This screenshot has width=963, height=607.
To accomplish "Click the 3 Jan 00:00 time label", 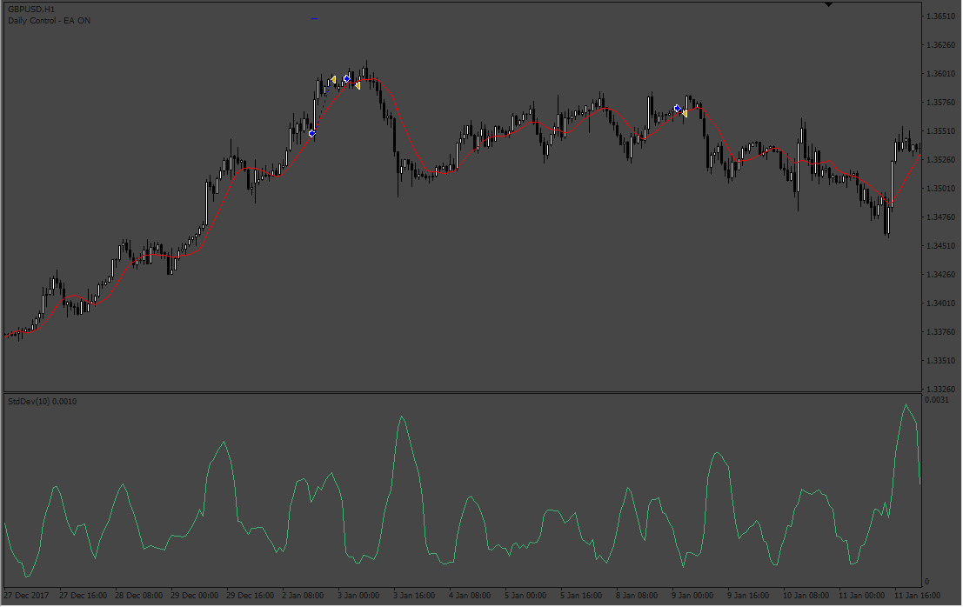I will click(x=358, y=596).
